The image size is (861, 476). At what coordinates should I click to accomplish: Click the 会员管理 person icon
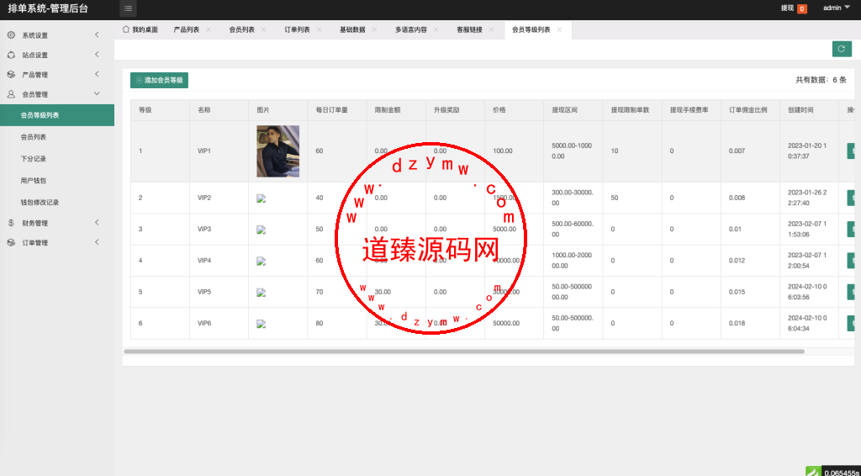click(11, 94)
